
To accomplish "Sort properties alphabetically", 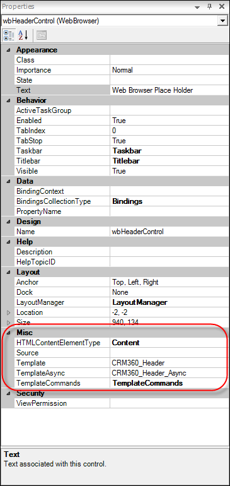I will pyautogui.click(x=23, y=35).
